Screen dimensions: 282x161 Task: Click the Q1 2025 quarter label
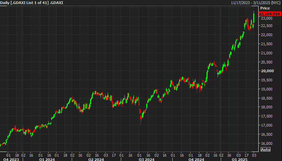[240, 159]
